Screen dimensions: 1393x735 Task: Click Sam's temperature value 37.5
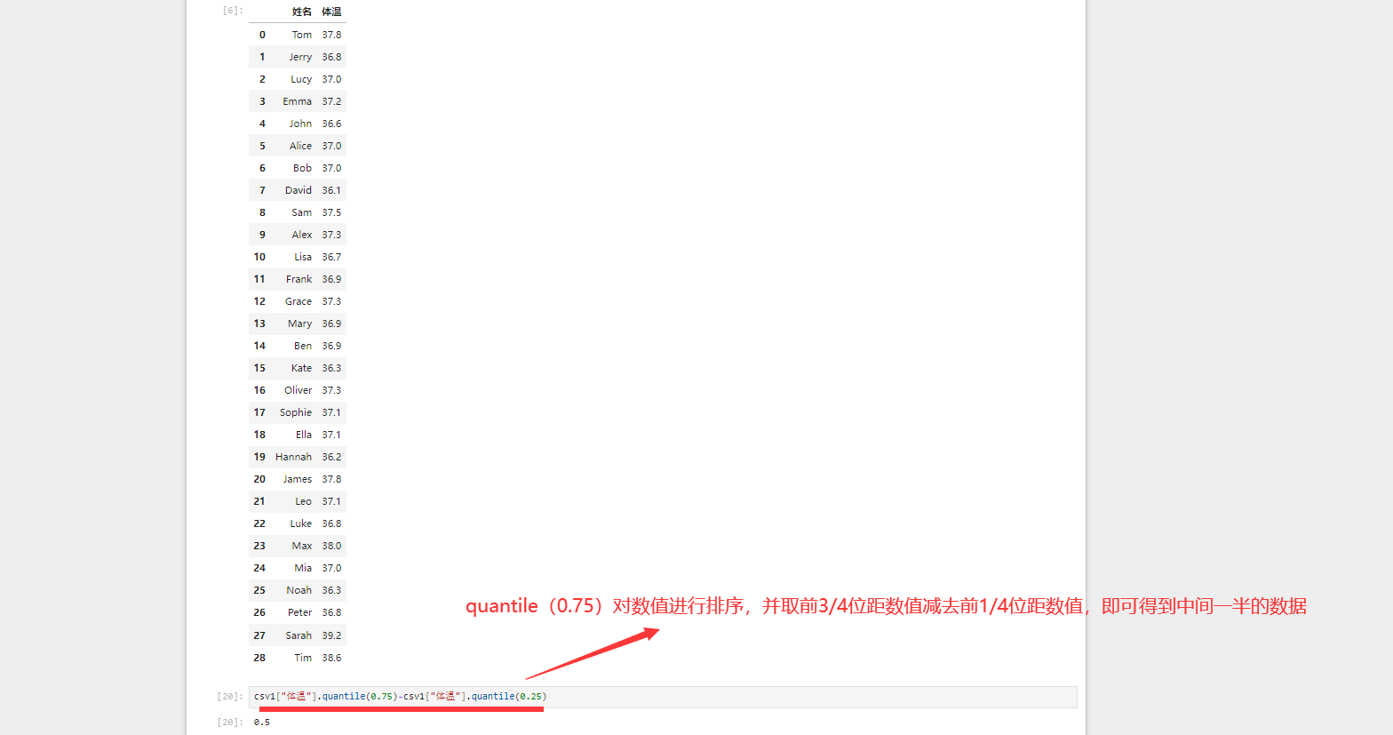coord(331,212)
